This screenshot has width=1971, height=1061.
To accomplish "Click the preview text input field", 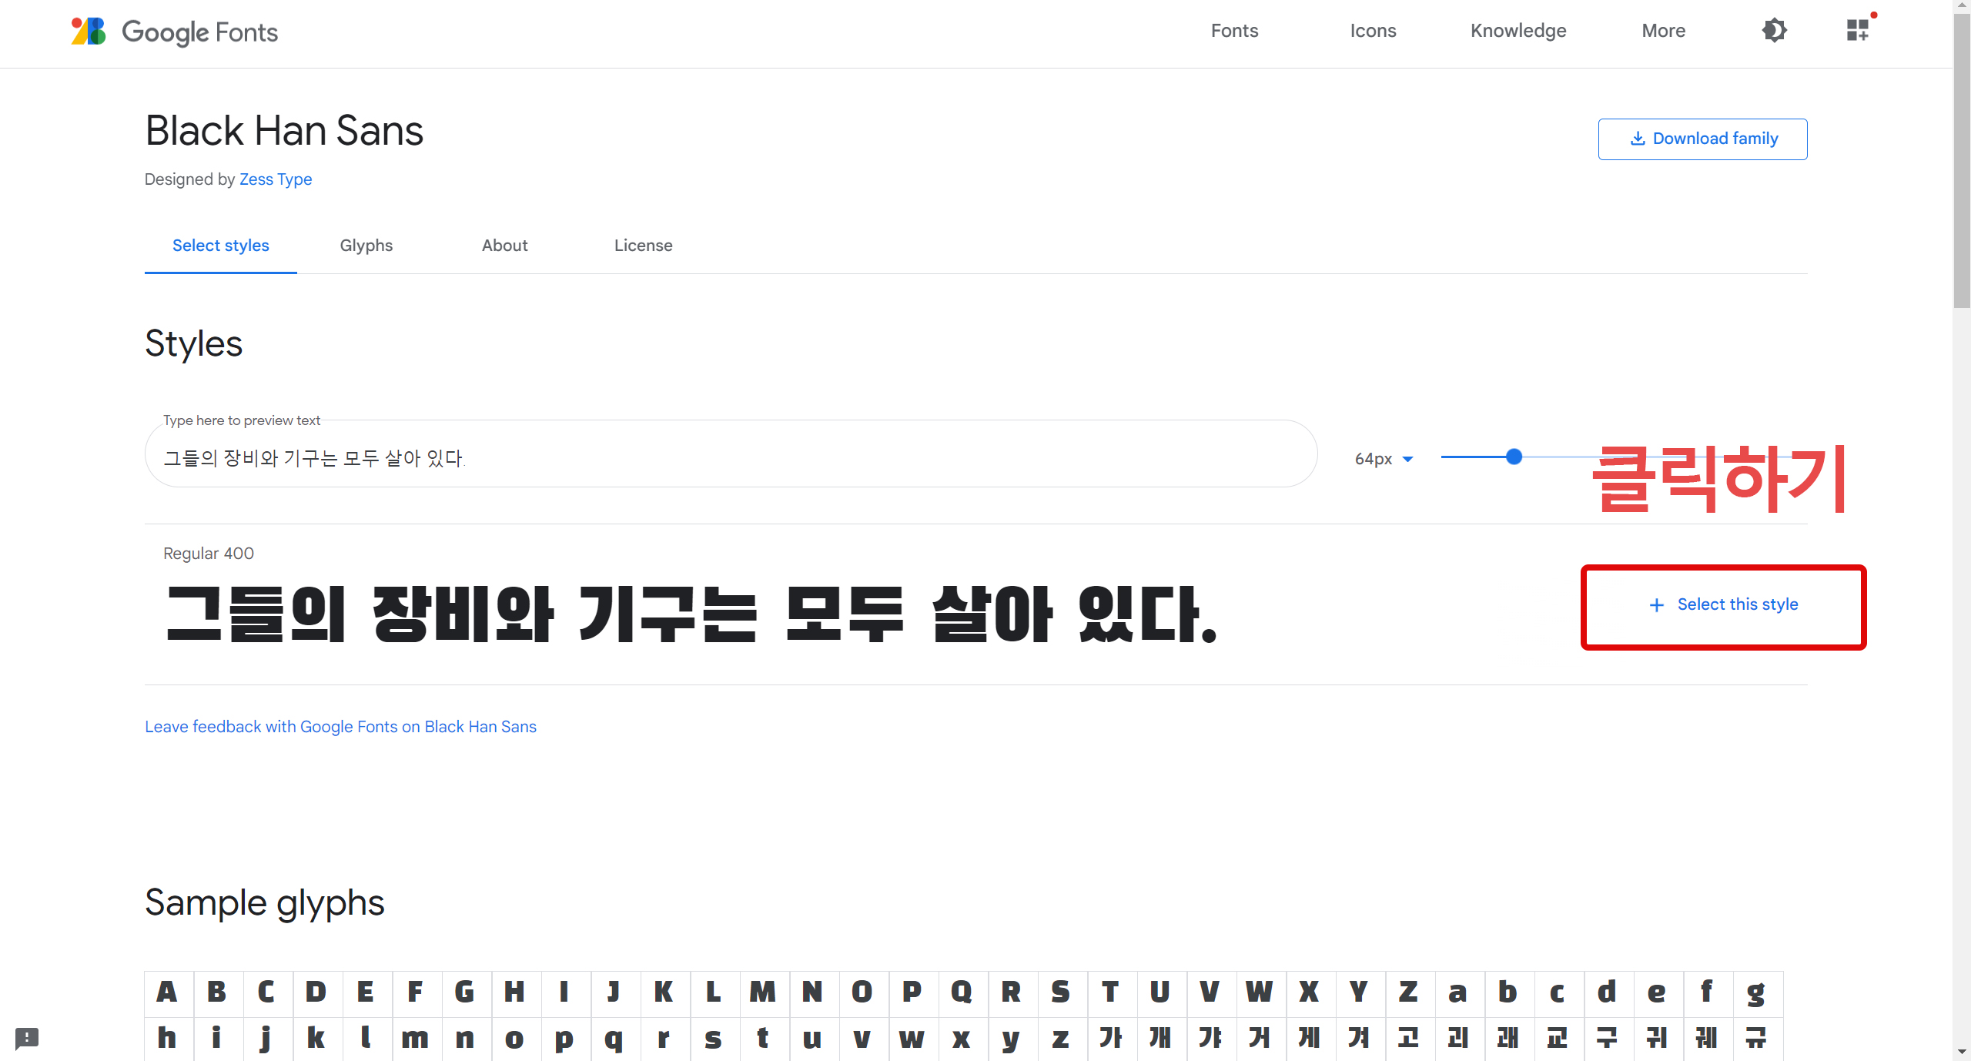I will pyautogui.click(x=731, y=455).
